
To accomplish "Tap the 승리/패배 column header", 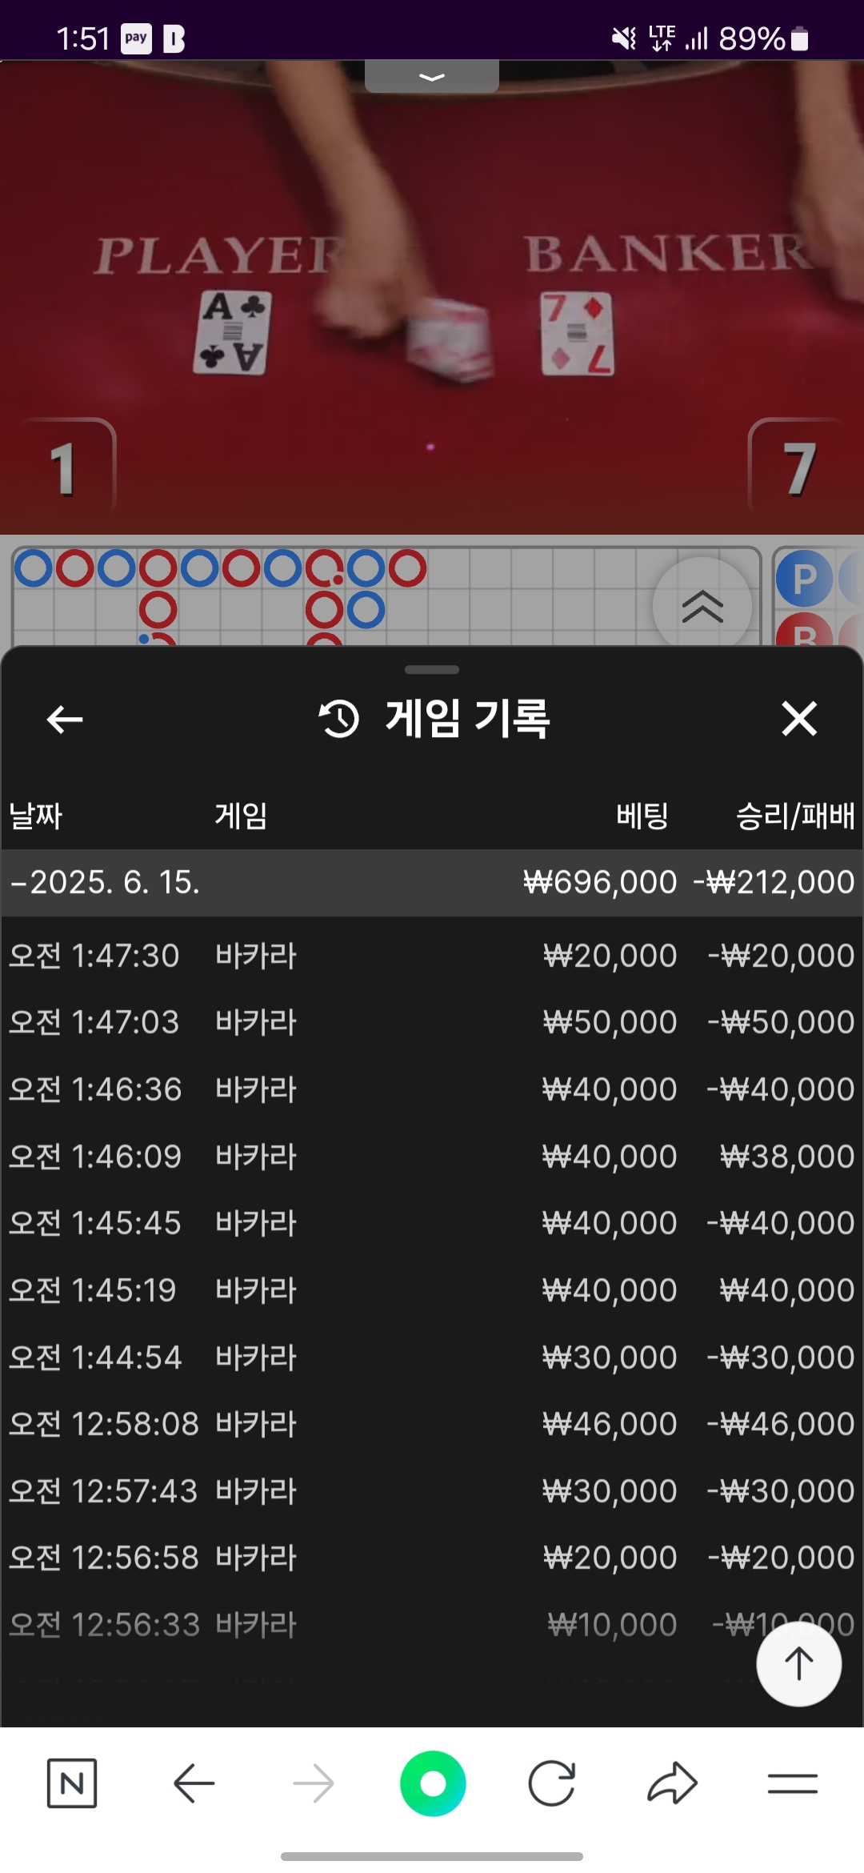I will [x=794, y=816].
